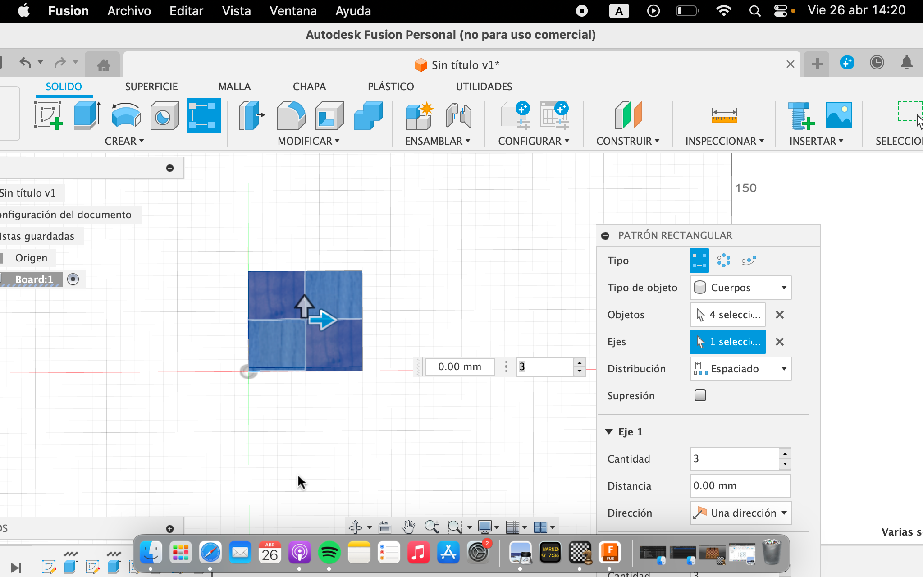Choose rectangular pattern Tipo option
The image size is (923, 577).
[699, 261]
